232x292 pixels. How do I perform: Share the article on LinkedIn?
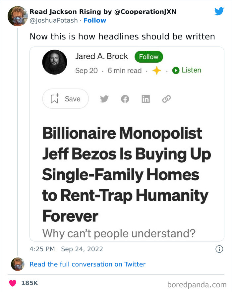click(x=145, y=98)
